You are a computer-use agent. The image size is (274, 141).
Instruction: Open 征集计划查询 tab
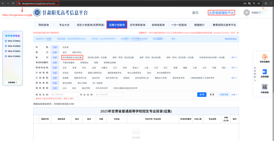coord(117,25)
